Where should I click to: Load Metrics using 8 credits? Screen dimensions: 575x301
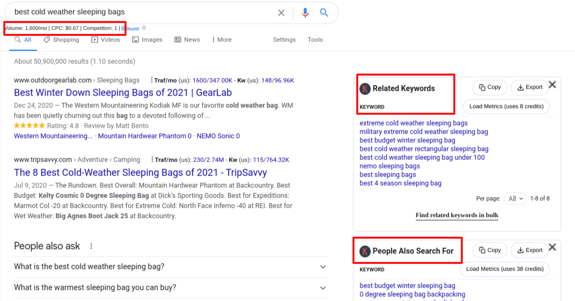click(x=506, y=106)
